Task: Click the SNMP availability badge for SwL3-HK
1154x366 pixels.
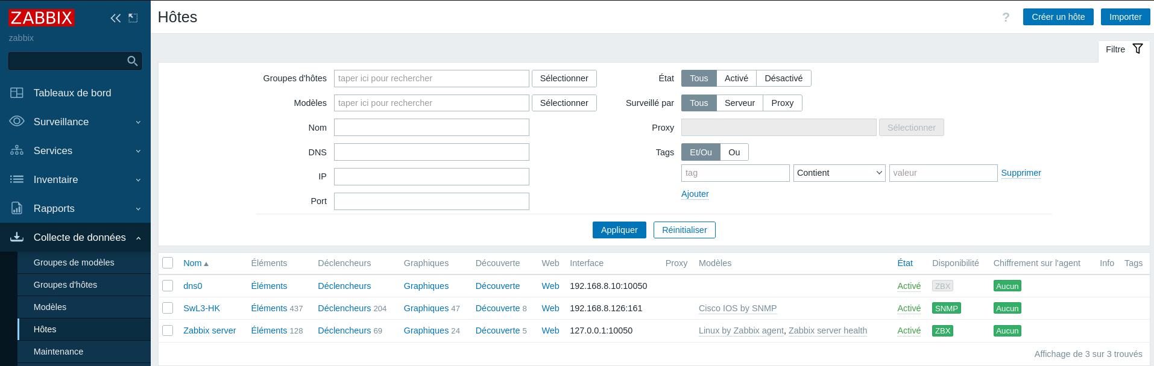Action: [946, 308]
